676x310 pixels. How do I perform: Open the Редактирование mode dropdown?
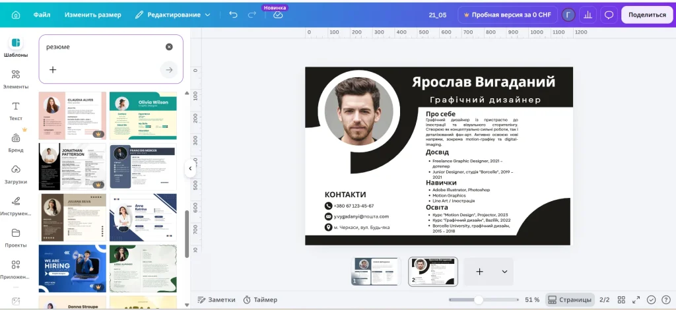point(172,15)
